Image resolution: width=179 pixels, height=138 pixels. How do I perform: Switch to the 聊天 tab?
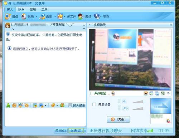pos(10,9)
